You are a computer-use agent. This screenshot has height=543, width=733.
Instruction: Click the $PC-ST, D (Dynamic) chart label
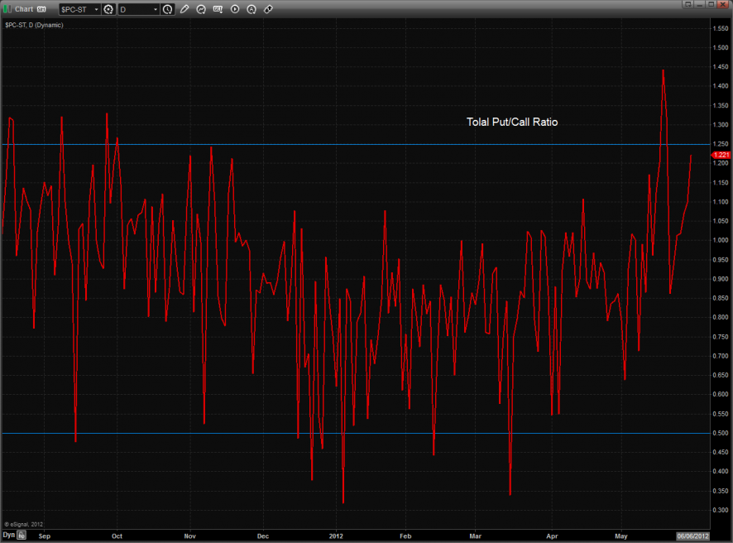34,25
